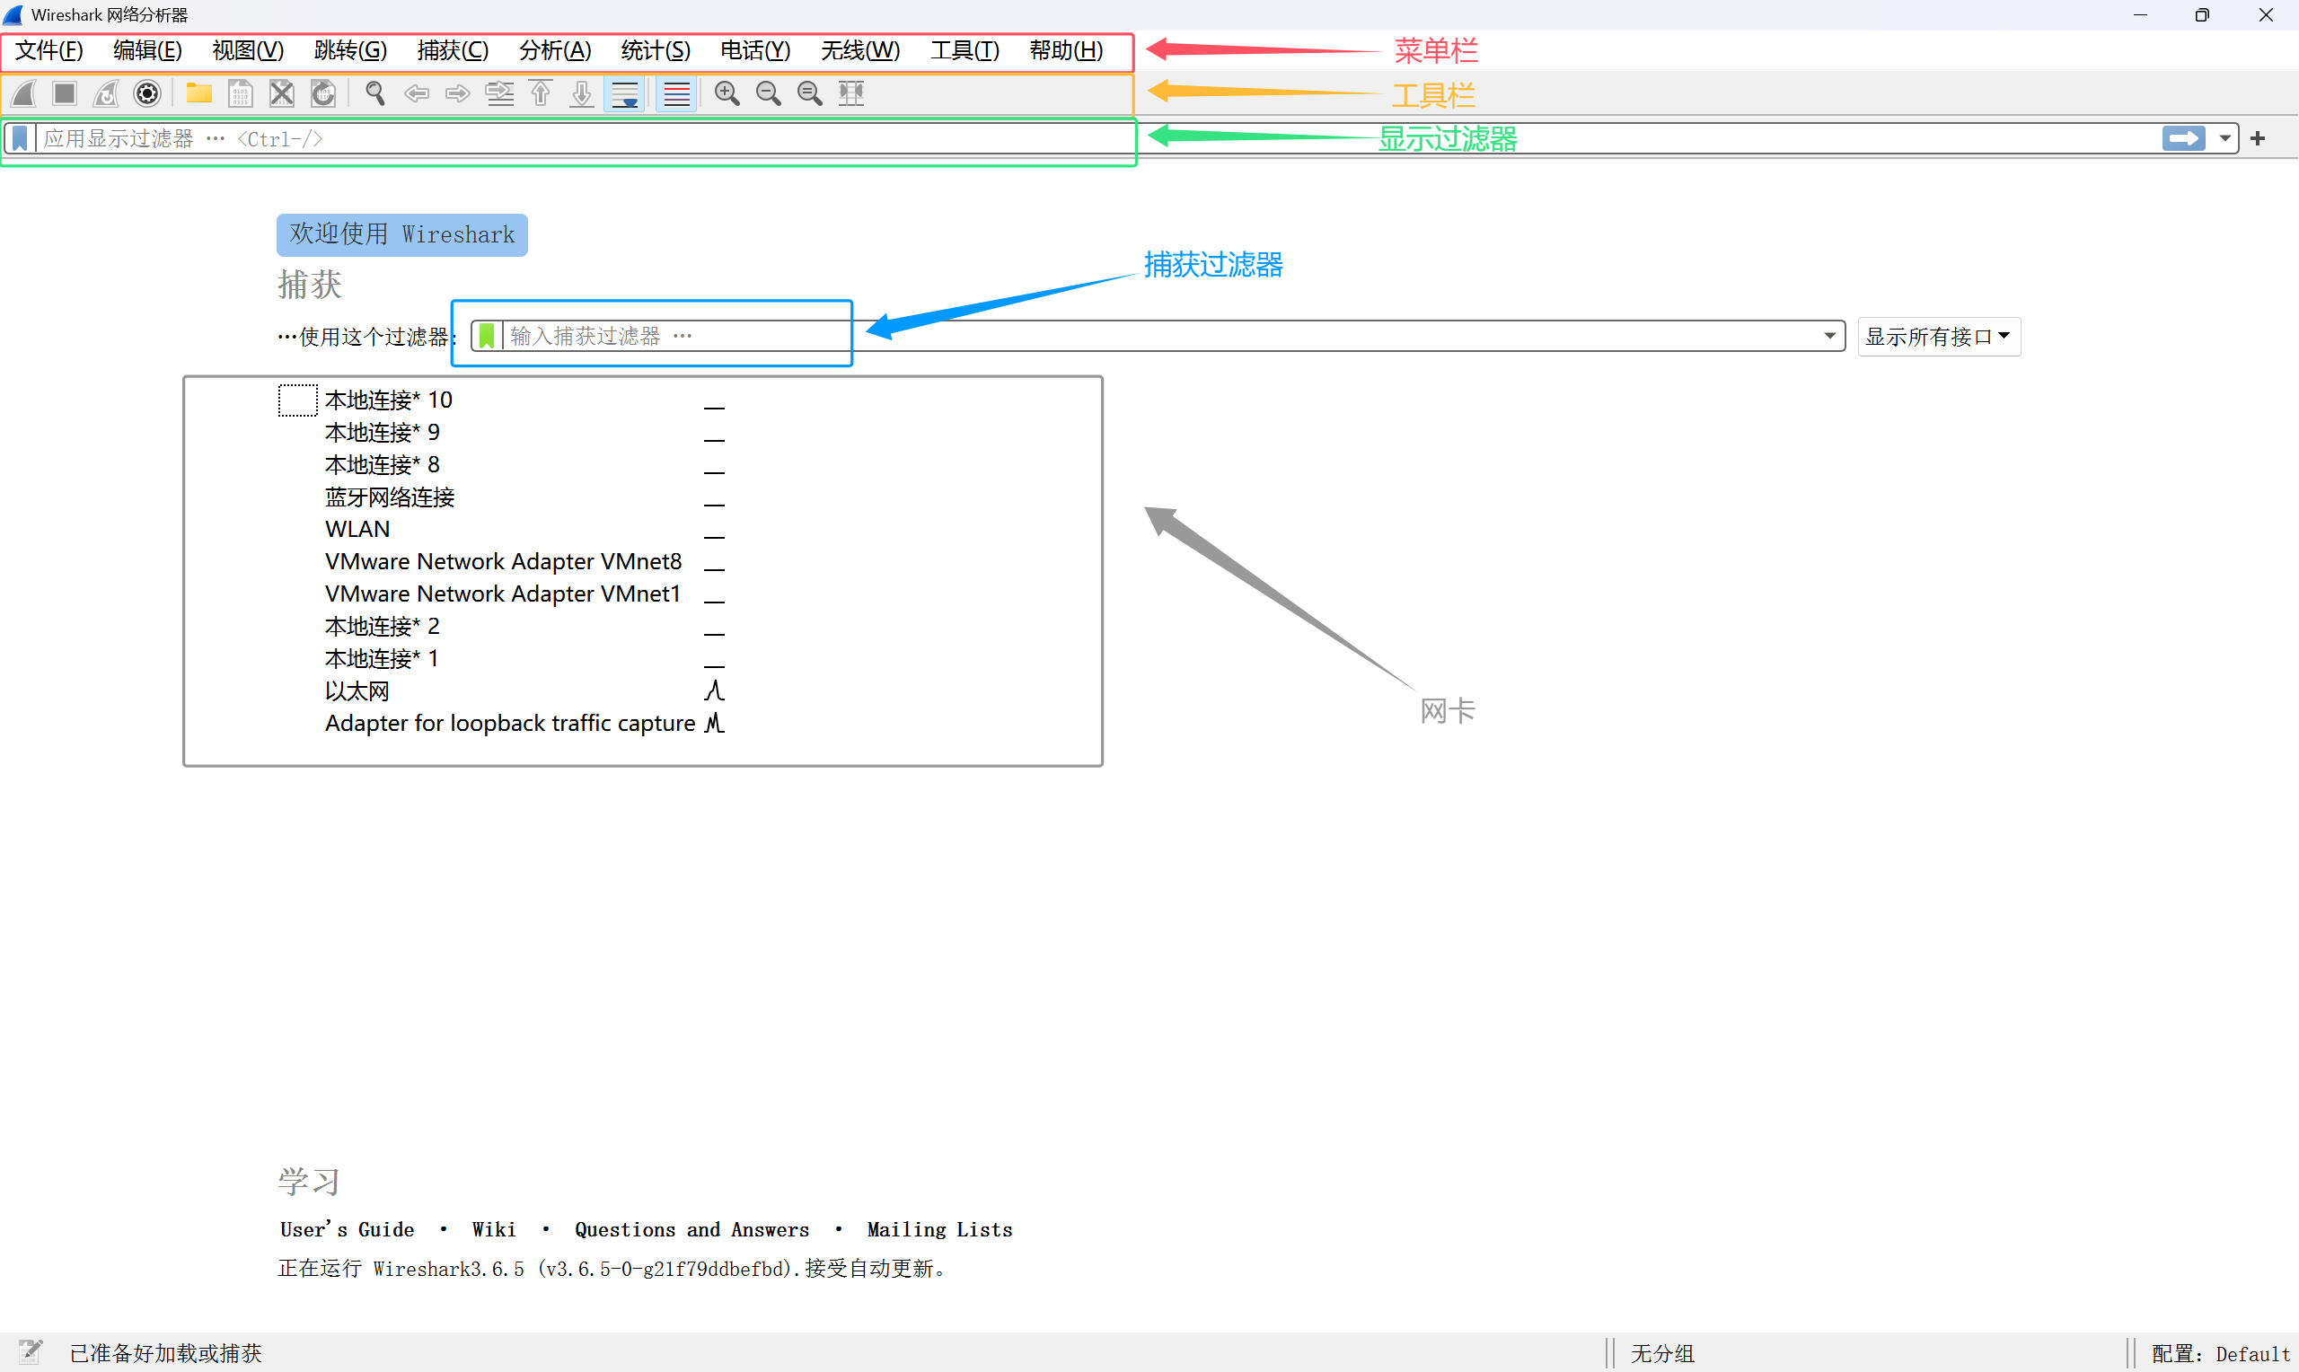The width and height of the screenshot is (2299, 1372).
Task: Click the zoom in magnifier icon
Action: [x=727, y=93]
